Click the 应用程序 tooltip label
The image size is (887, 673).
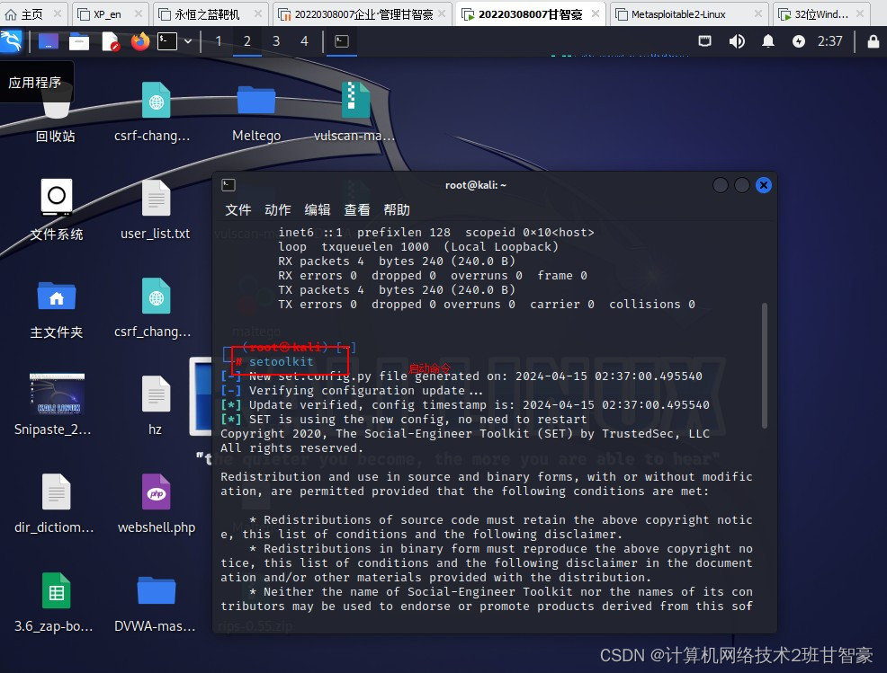(x=35, y=83)
